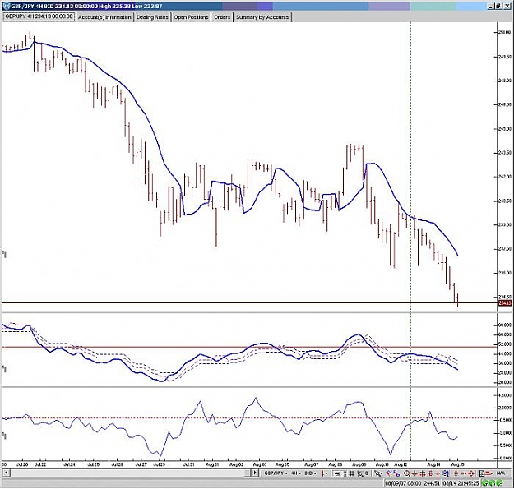Toggle the vertical scale marker icon
This screenshot has height=489, width=514.
pos(345,473)
